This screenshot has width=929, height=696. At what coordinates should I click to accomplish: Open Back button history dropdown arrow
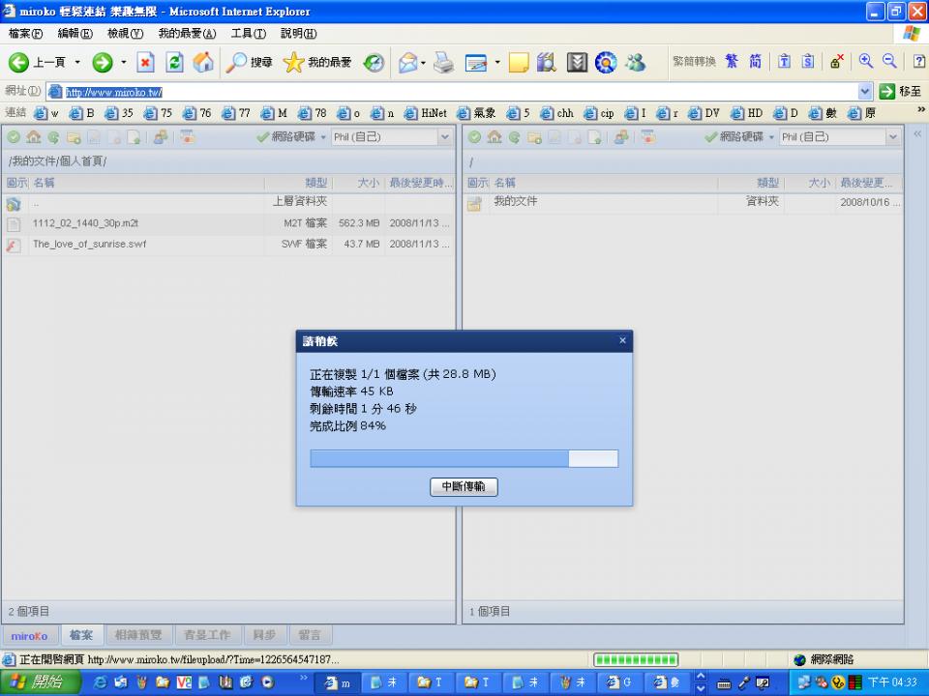coord(77,62)
